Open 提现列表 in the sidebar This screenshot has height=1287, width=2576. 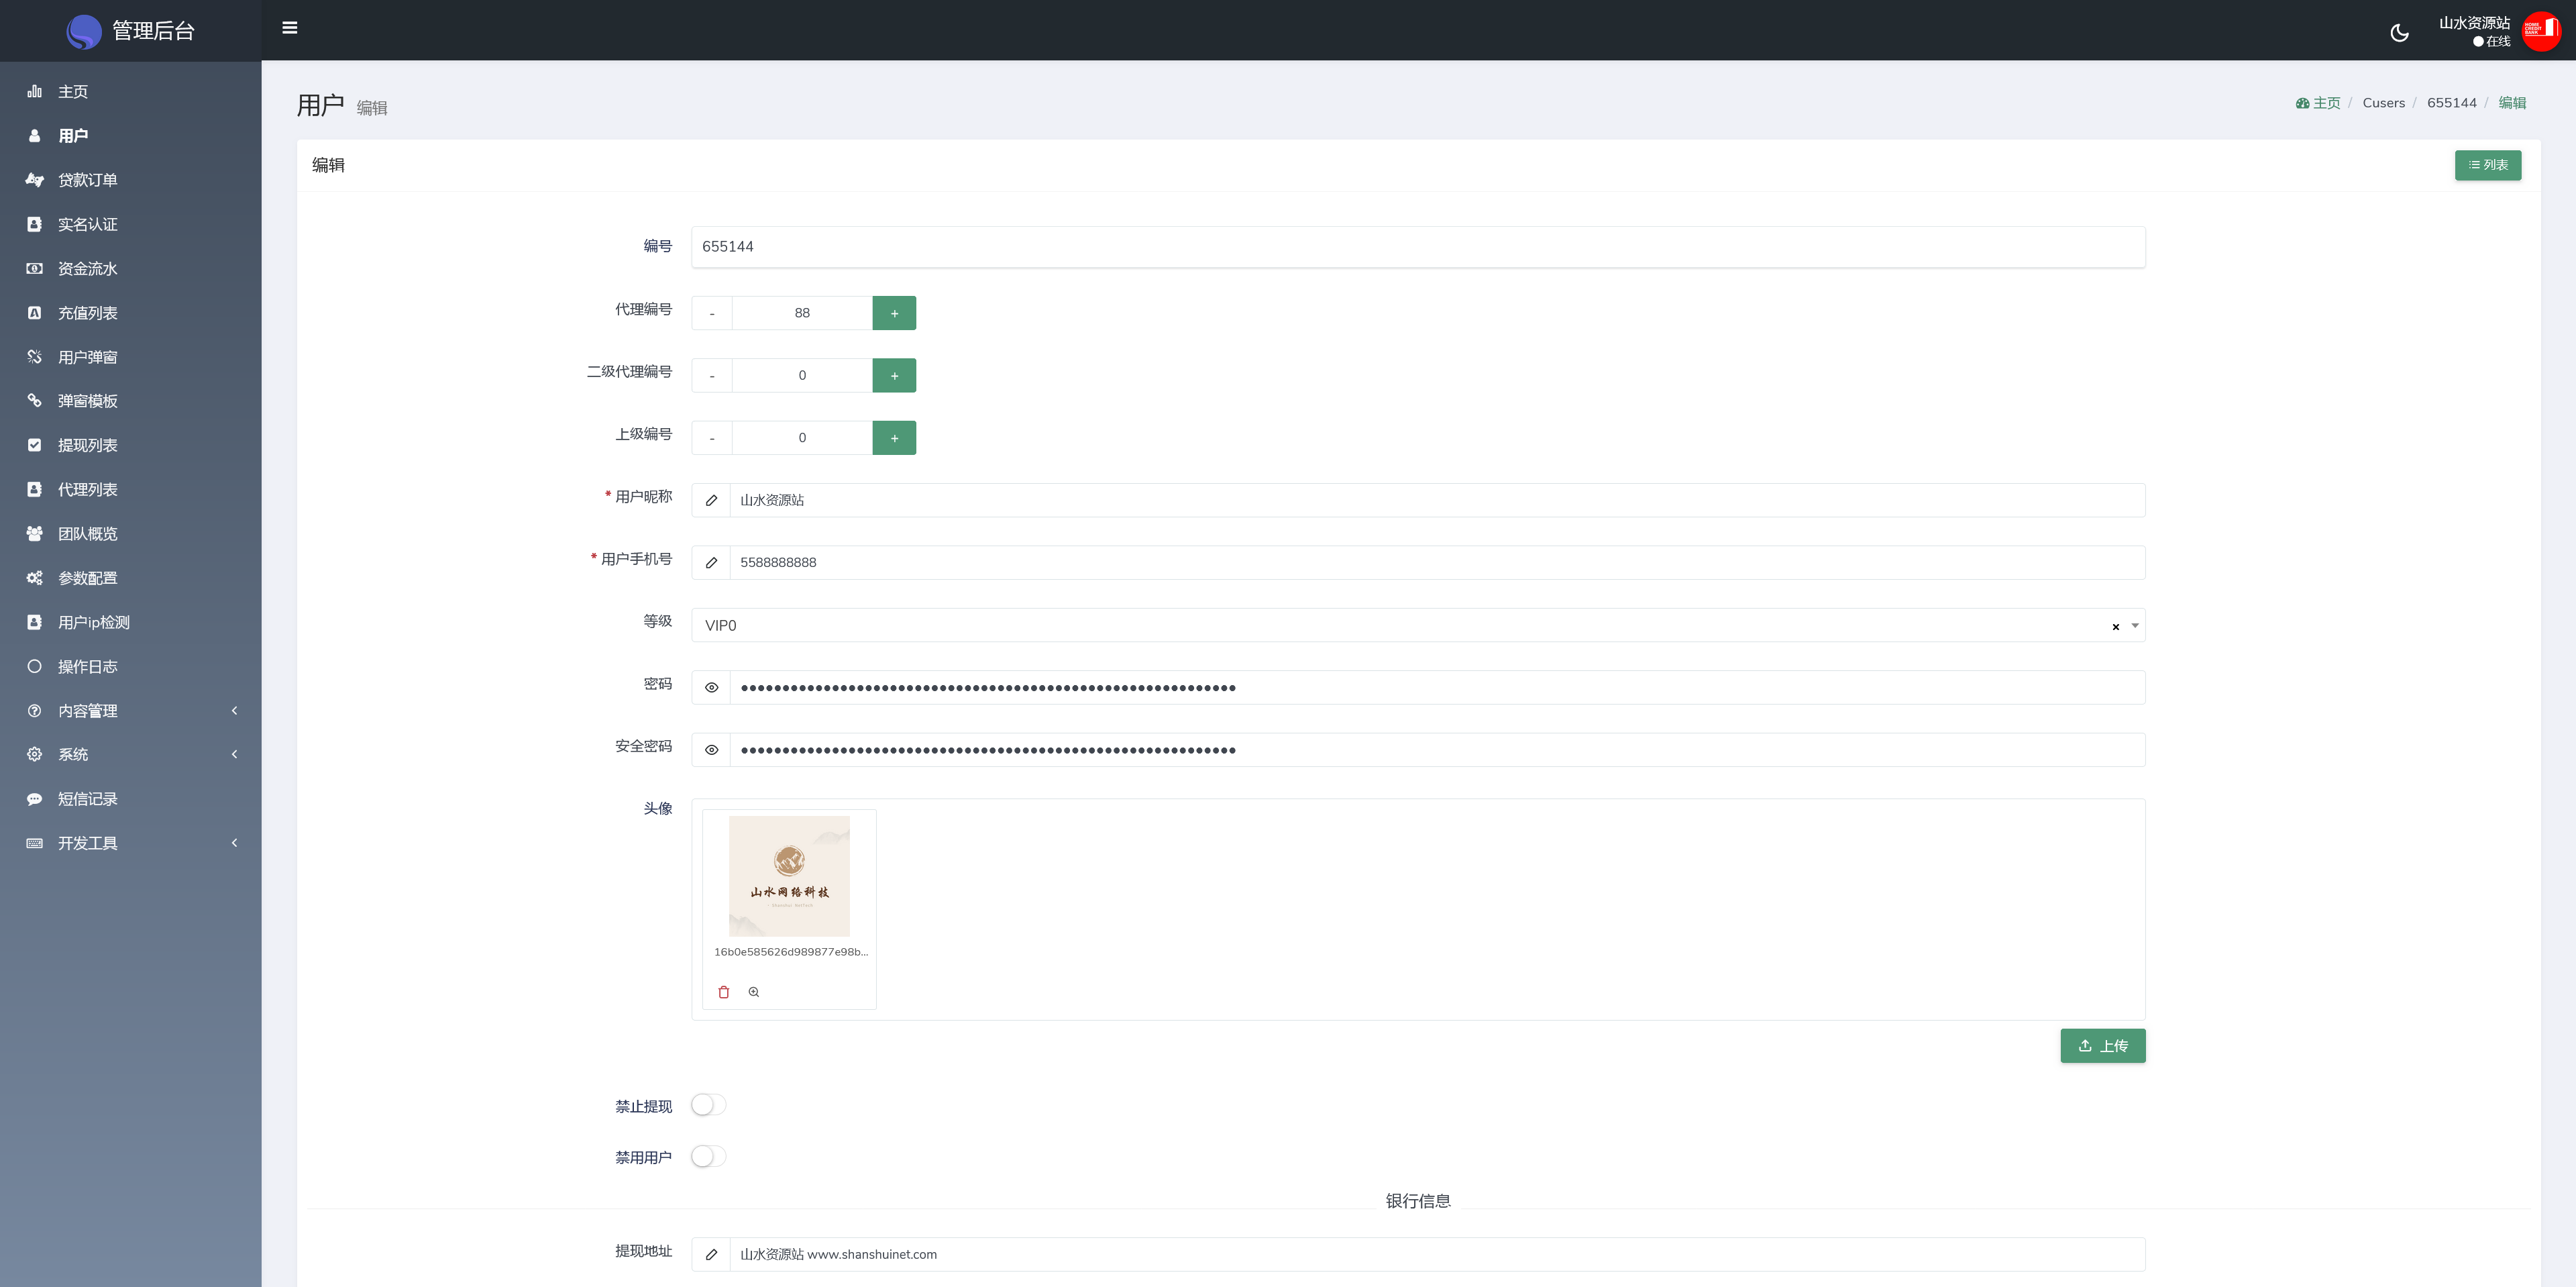click(88, 445)
